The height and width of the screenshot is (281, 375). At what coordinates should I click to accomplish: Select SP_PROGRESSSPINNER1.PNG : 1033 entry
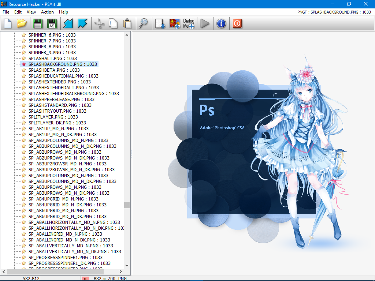pos(66,257)
